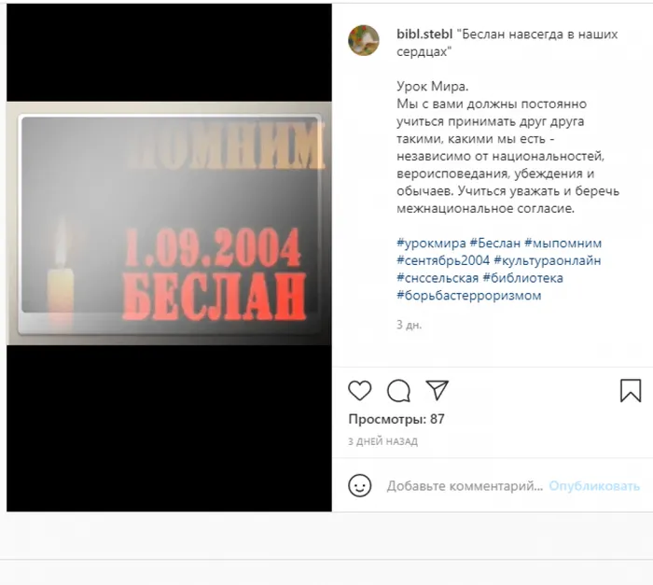Open the bibl.stebl username link
The height and width of the screenshot is (585, 653).
point(424,35)
